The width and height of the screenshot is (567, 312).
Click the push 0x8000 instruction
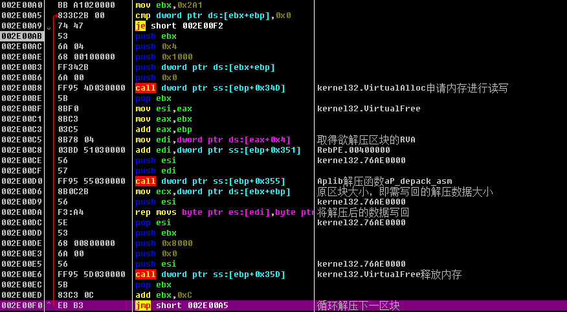pyautogui.click(x=164, y=243)
